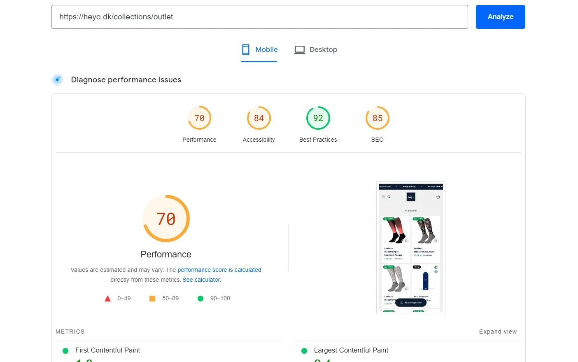Screen dimensions: 578x362
Task: Click the desktop laptop icon
Action: click(x=300, y=50)
